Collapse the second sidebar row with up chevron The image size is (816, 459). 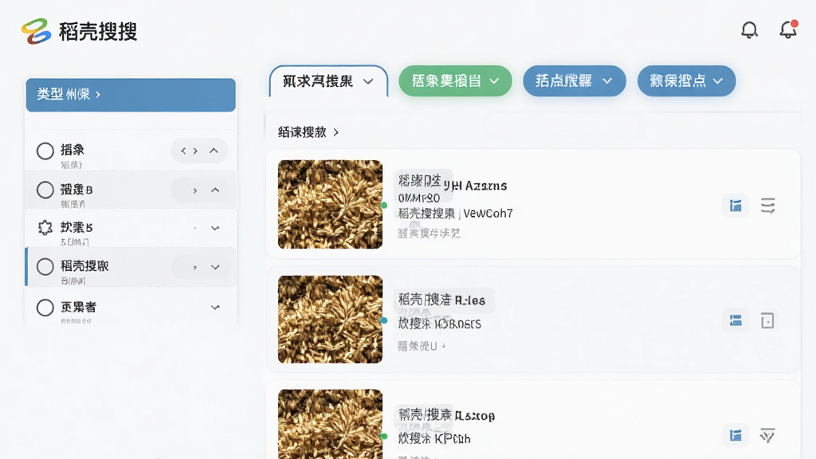215,190
